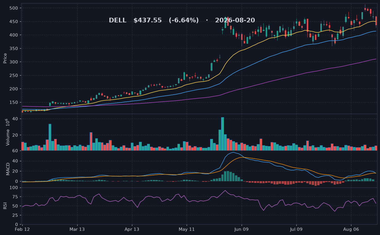Click the MACD axis label
380x235 pixels.
(8, 169)
